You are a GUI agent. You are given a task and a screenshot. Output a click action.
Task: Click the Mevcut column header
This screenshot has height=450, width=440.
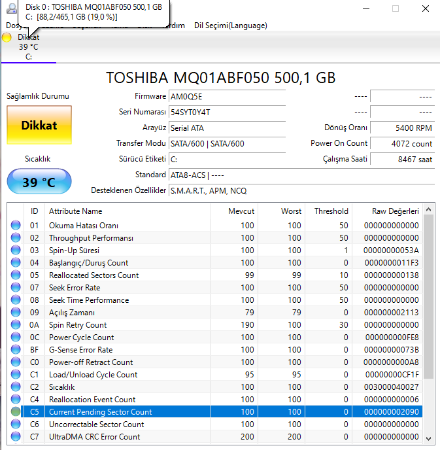pos(234,211)
